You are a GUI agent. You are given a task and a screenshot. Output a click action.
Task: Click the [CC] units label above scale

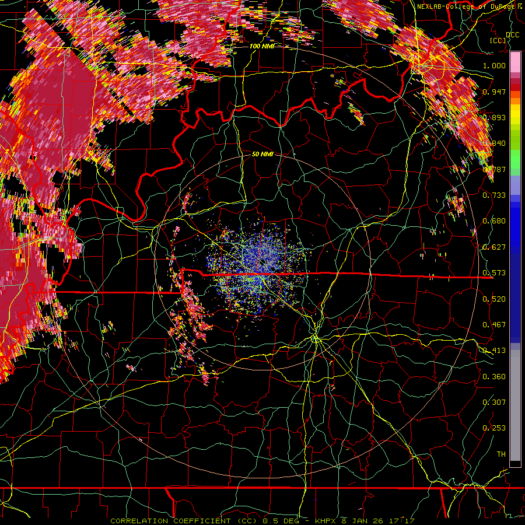click(x=498, y=40)
